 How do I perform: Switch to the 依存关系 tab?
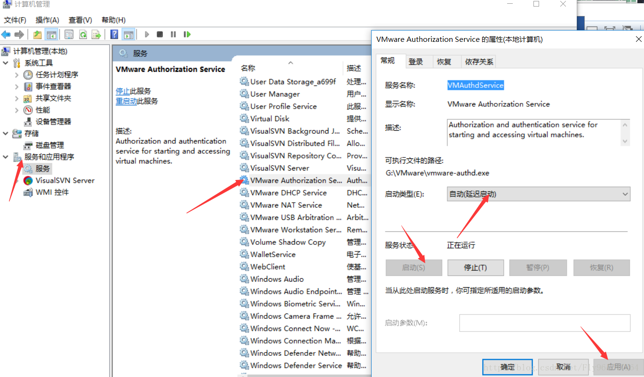click(479, 62)
